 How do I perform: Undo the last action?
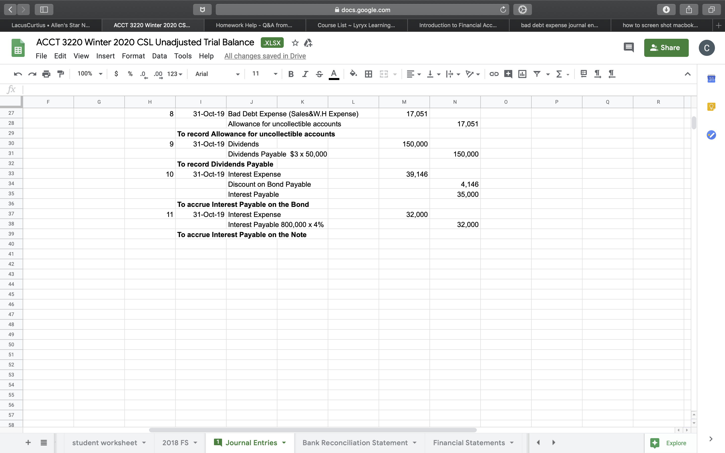click(x=17, y=74)
